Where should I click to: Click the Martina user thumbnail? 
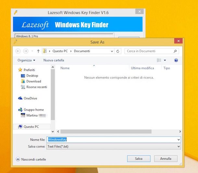[23, 115]
